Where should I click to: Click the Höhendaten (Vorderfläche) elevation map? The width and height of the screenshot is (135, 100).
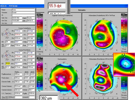click(x=103, y=35)
